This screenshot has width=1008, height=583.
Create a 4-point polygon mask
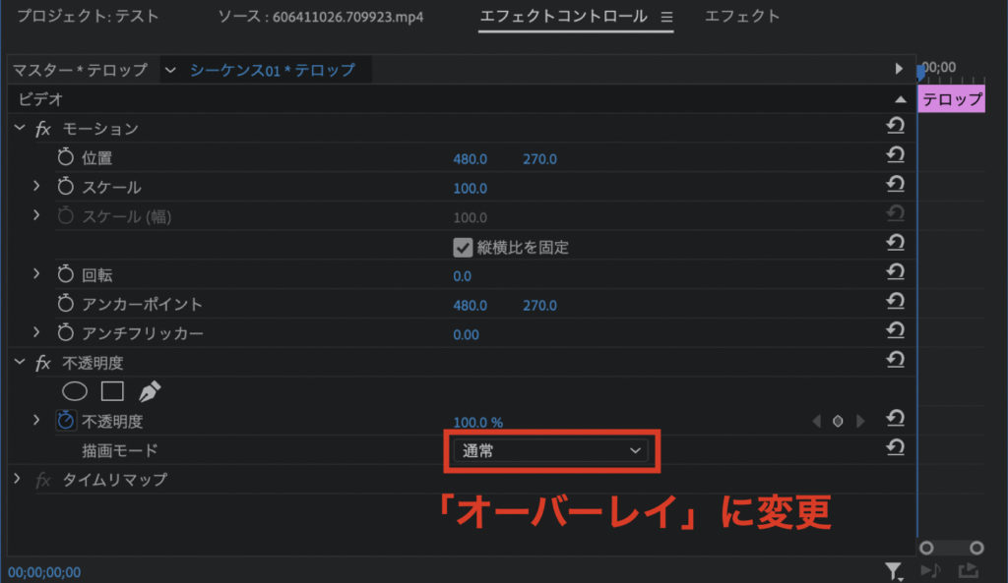[112, 391]
